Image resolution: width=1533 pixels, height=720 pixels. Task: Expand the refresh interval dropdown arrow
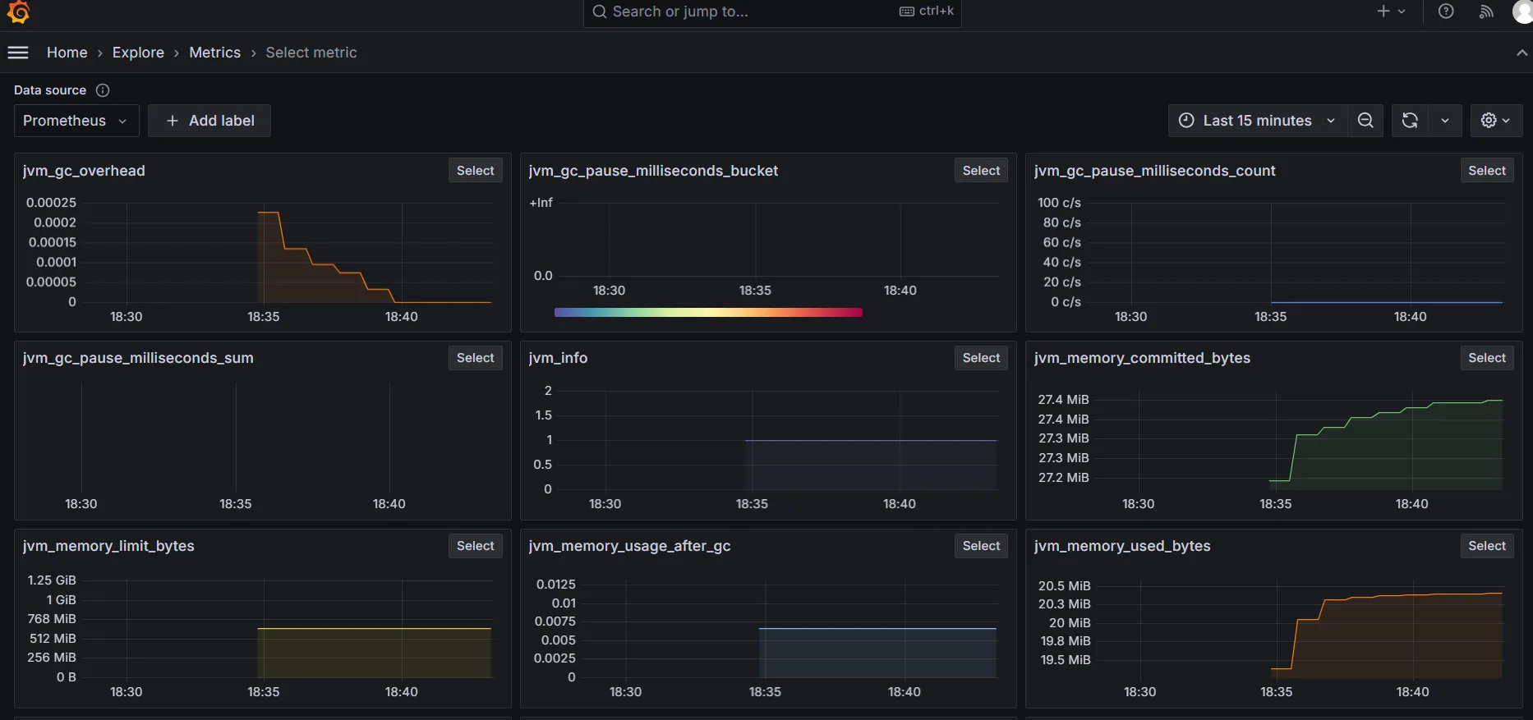coord(1444,121)
